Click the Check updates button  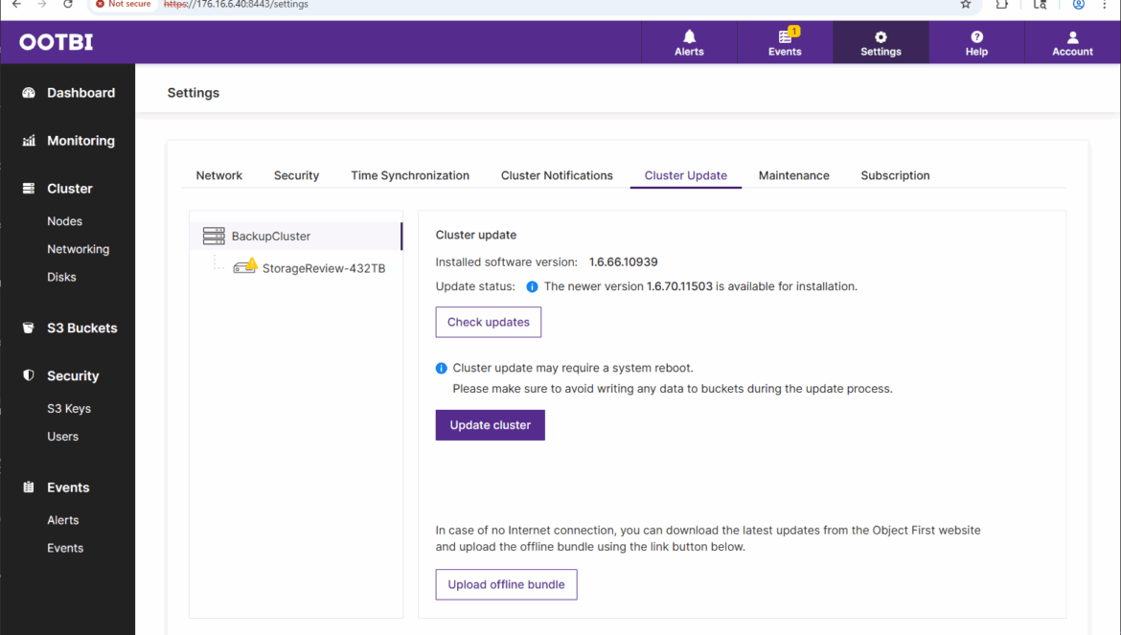point(489,322)
